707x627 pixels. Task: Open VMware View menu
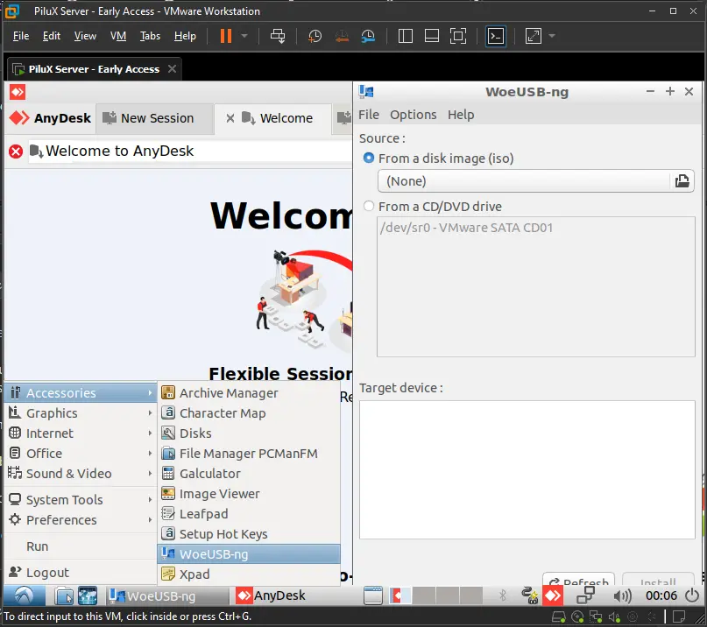pyautogui.click(x=85, y=36)
